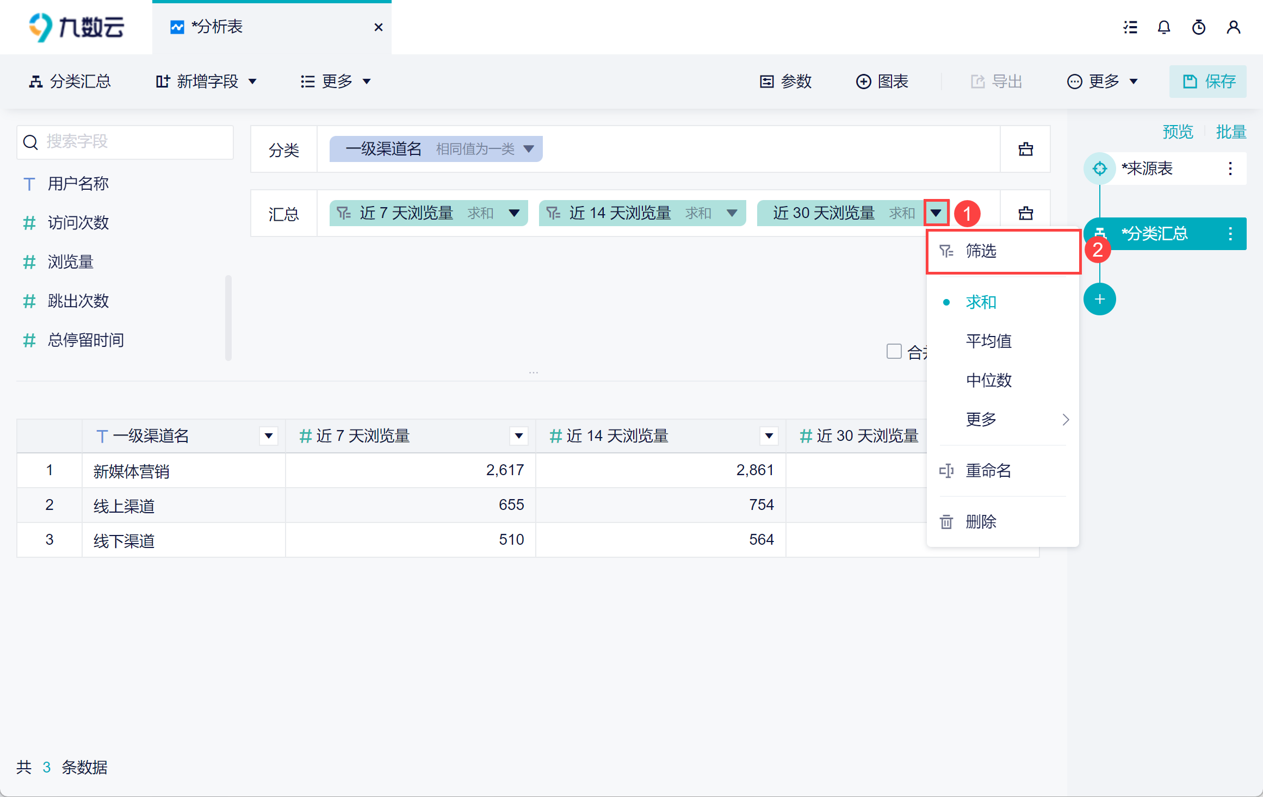Click the clear icon in 汇总 row
This screenshot has height=797, width=1263.
coord(1025,213)
